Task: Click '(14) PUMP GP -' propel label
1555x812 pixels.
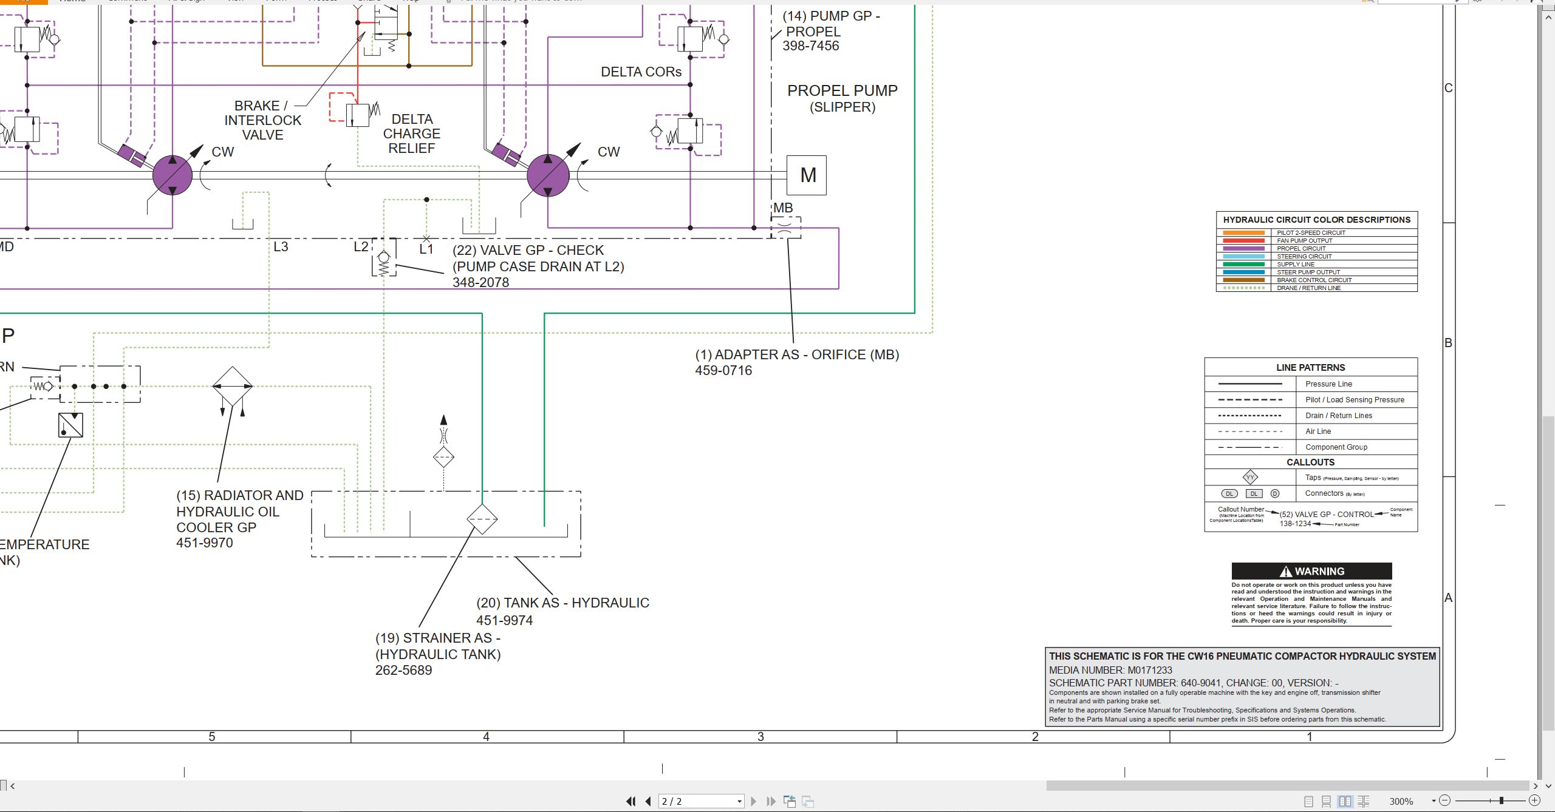Action: [831, 16]
